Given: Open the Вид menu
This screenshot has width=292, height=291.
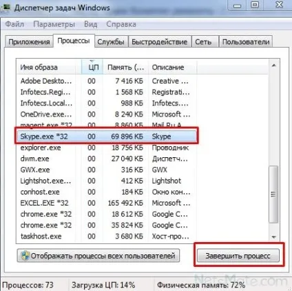Looking at the screenshot, I should 90,24.
